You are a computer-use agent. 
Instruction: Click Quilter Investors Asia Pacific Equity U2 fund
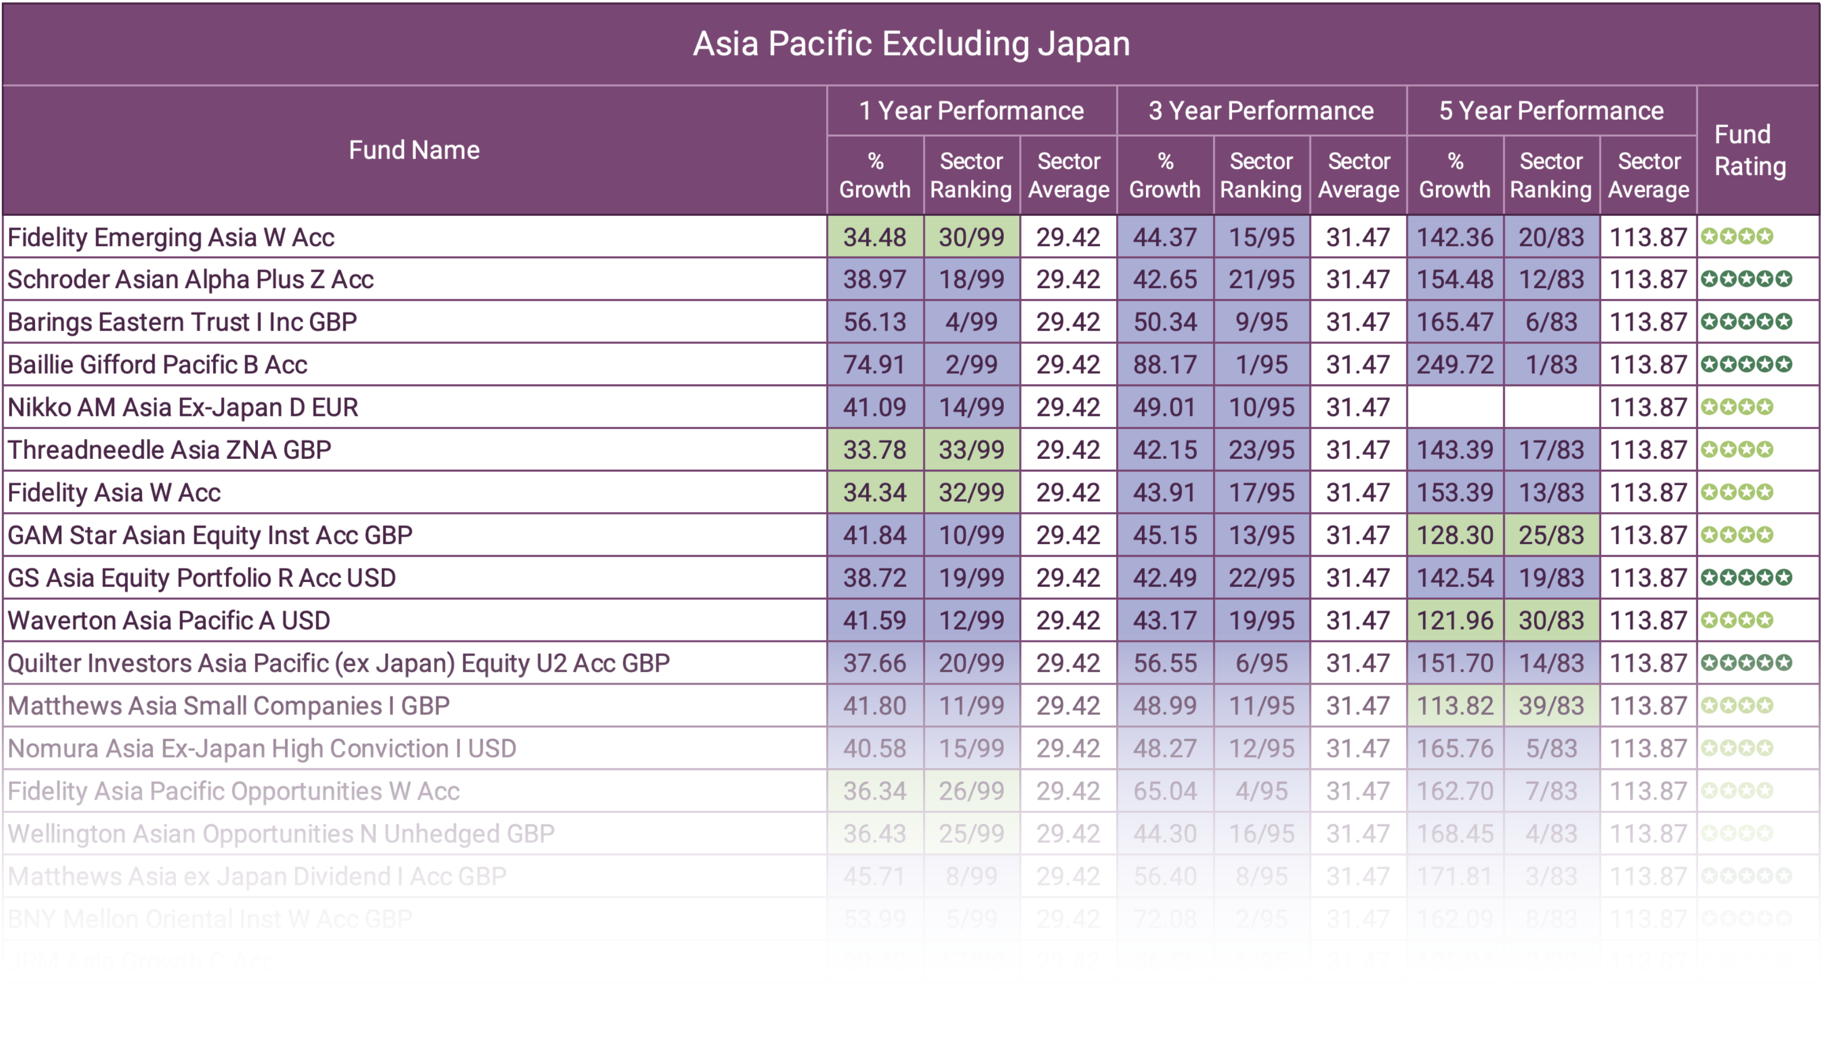[x=339, y=663]
